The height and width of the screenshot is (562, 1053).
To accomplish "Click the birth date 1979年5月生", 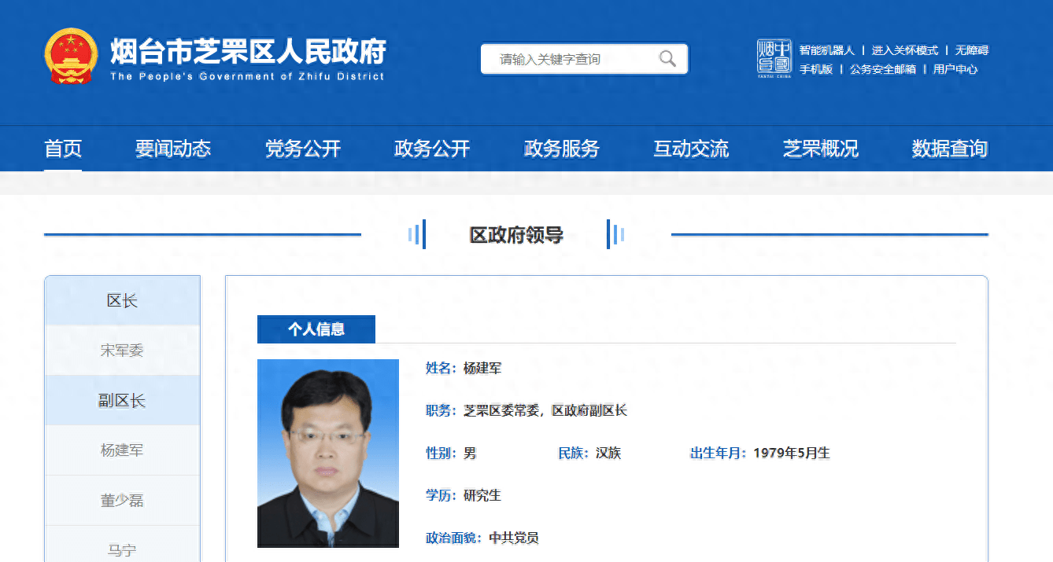I will (x=792, y=453).
